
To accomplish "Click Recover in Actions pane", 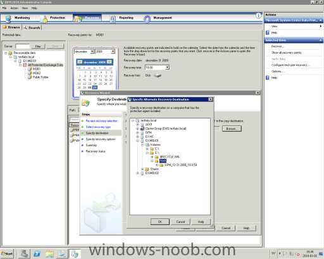I will pos(278,46).
